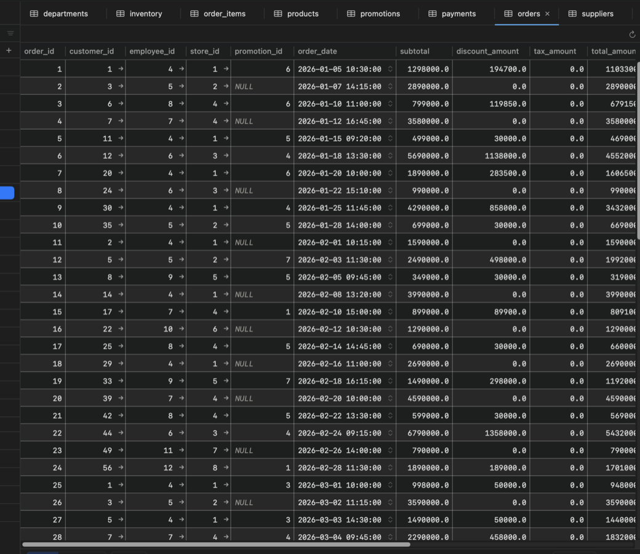Close the orders tab
This screenshot has width=640, height=554.
point(547,14)
